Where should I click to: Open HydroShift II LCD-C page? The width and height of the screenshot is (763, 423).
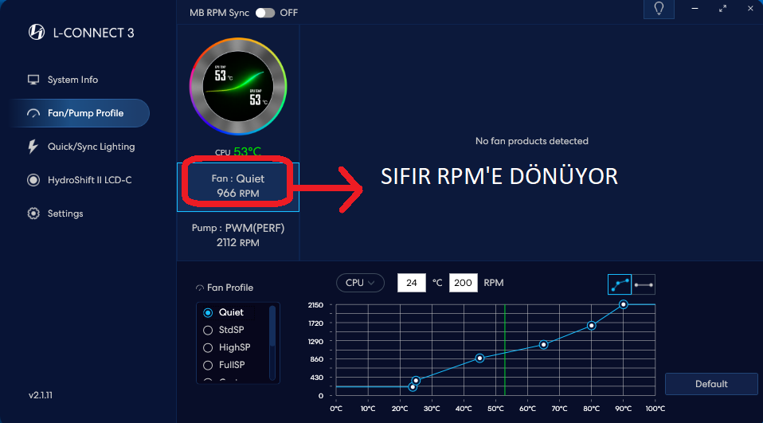(x=89, y=180)
